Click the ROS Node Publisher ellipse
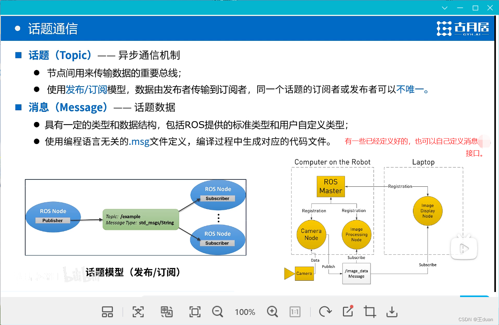Image resolution: width=499 pixels, height=325 pixels. coord(53,217)
